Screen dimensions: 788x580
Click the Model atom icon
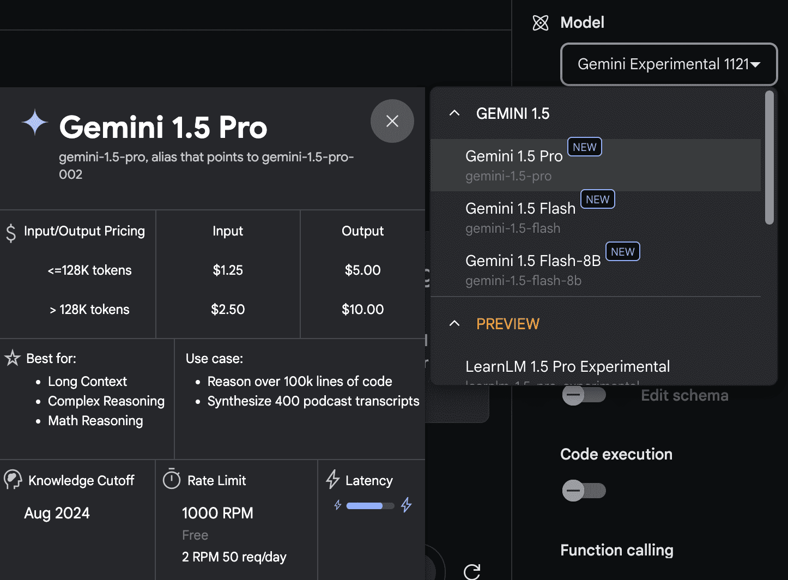pos(541,23)
